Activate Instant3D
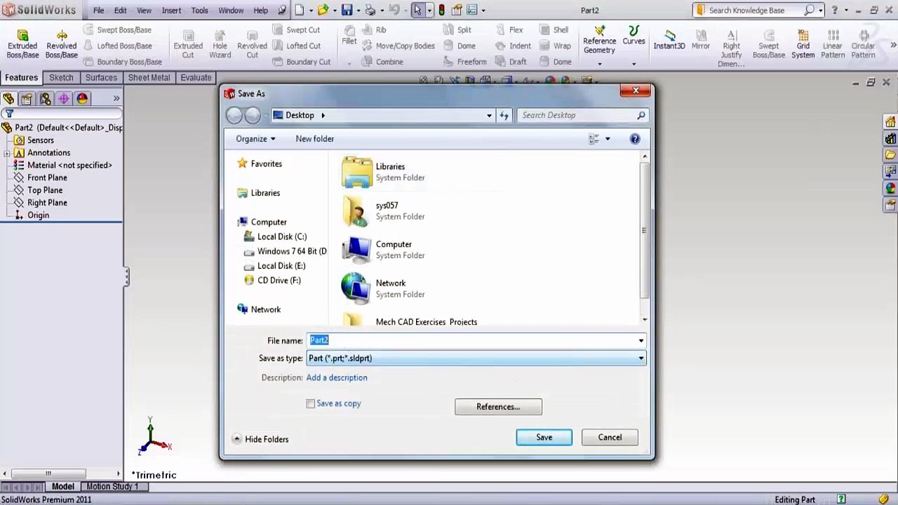Screen dimensions: 898x505 click(669, 40)
